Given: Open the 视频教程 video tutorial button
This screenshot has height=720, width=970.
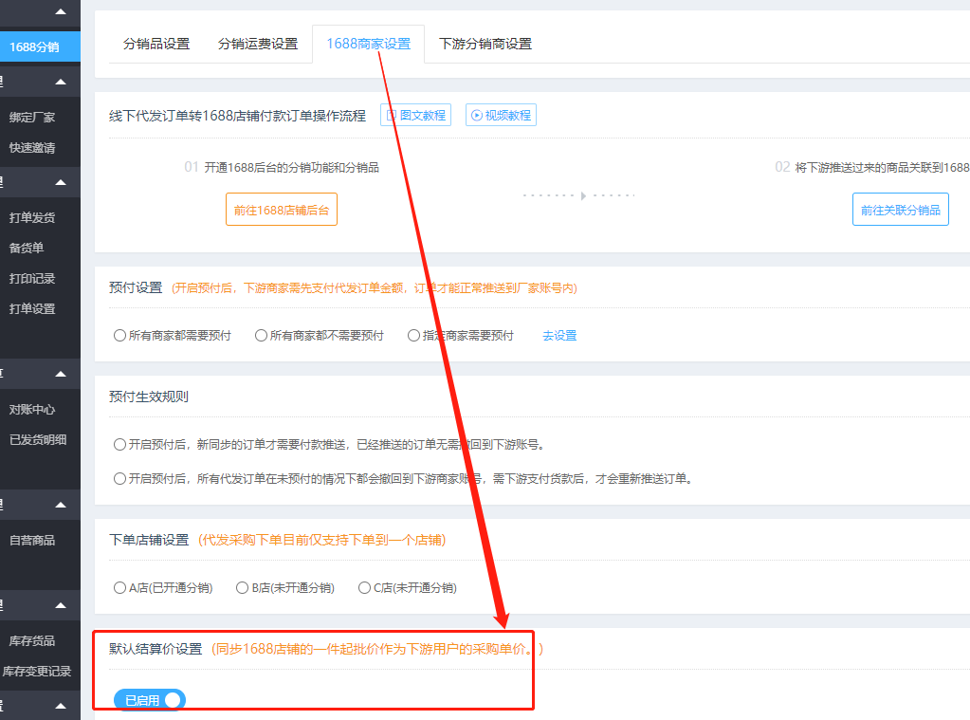Looking at the screenshot, I should click(501, 115).
